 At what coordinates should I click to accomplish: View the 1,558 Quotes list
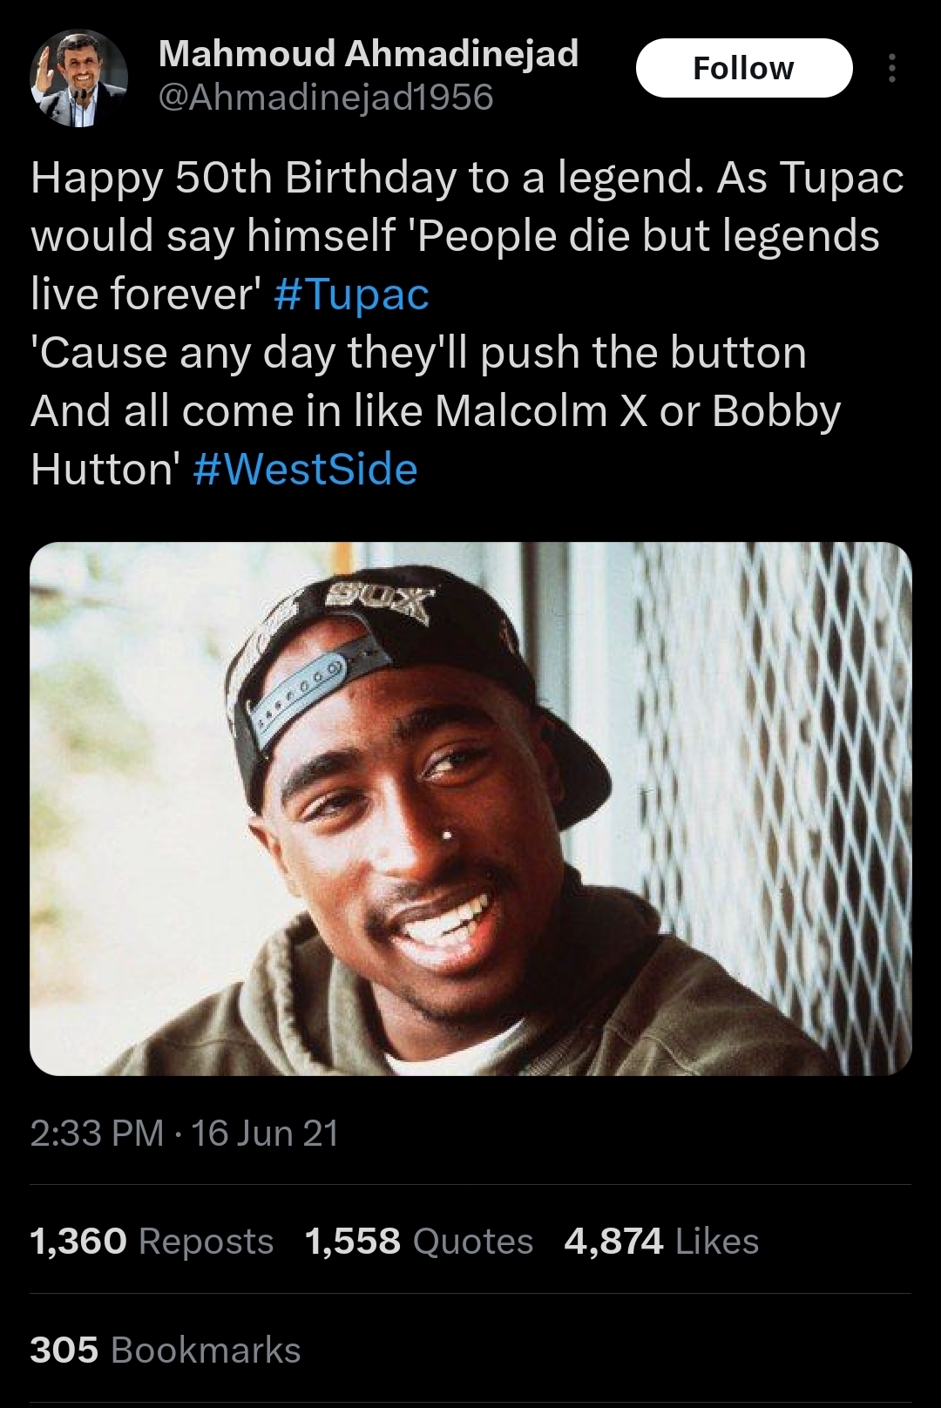pyautogui.click(x=419, y=1241)
